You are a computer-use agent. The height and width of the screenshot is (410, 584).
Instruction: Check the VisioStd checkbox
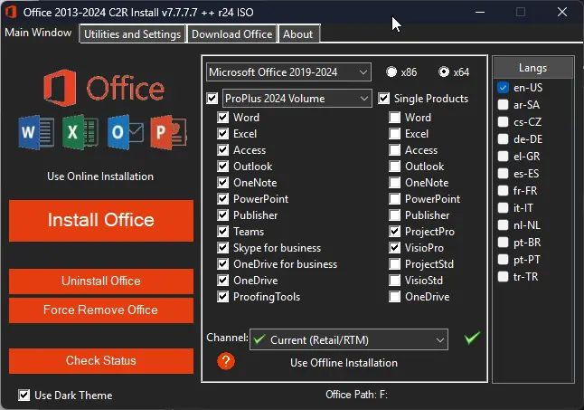[x=394, y=281]
